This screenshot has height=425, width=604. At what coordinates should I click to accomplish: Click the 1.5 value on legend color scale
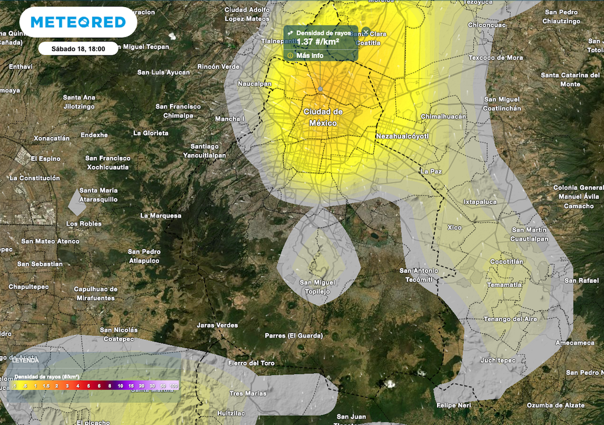point(46,385)
